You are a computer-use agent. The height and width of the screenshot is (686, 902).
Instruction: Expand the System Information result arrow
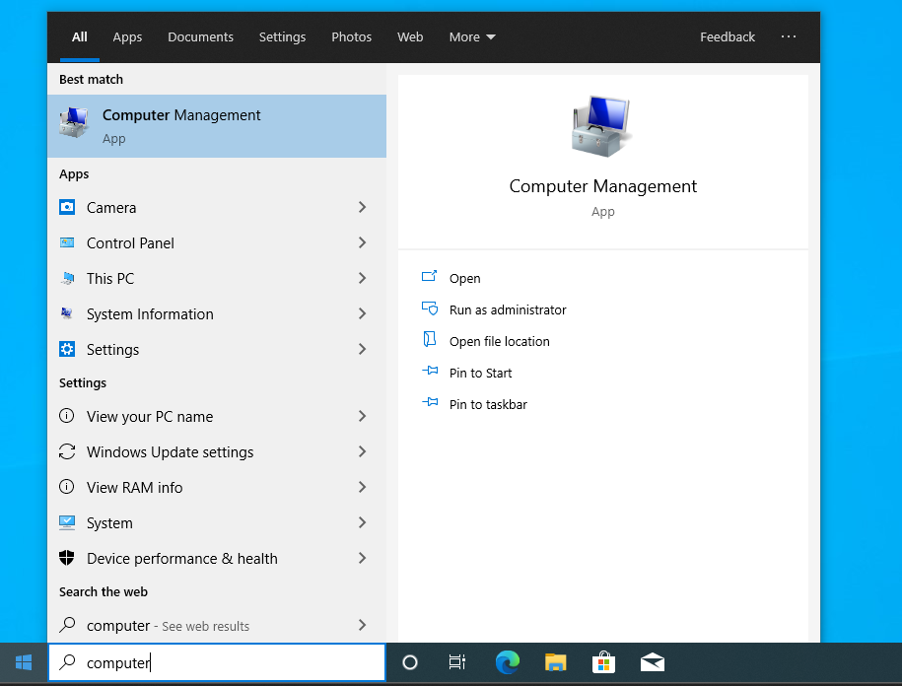pos(363,313)
